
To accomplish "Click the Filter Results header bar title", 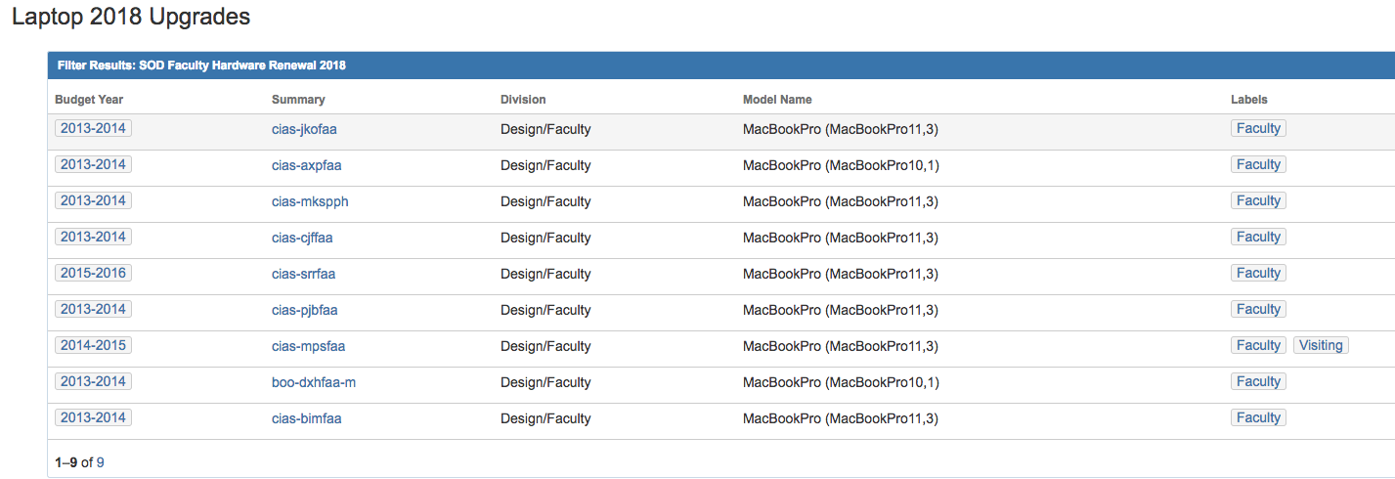I will tap(201, 66).
